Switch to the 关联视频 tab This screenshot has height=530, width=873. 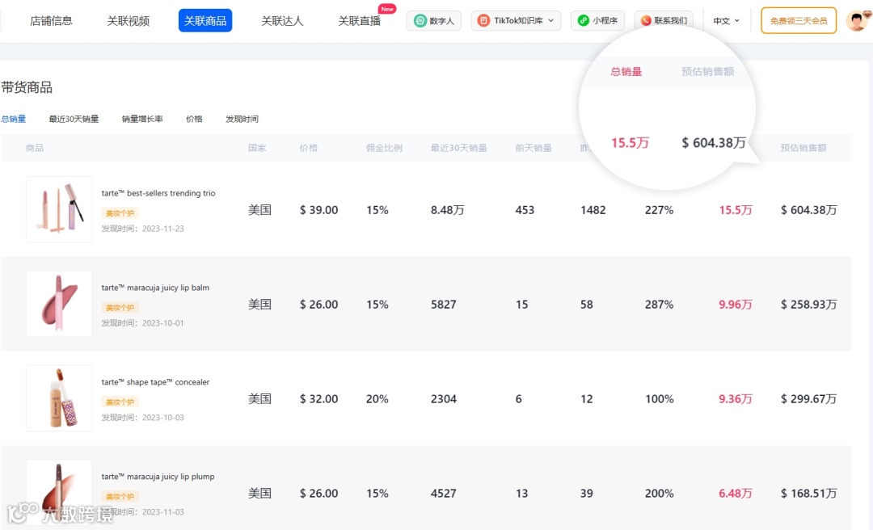[129, 20]
